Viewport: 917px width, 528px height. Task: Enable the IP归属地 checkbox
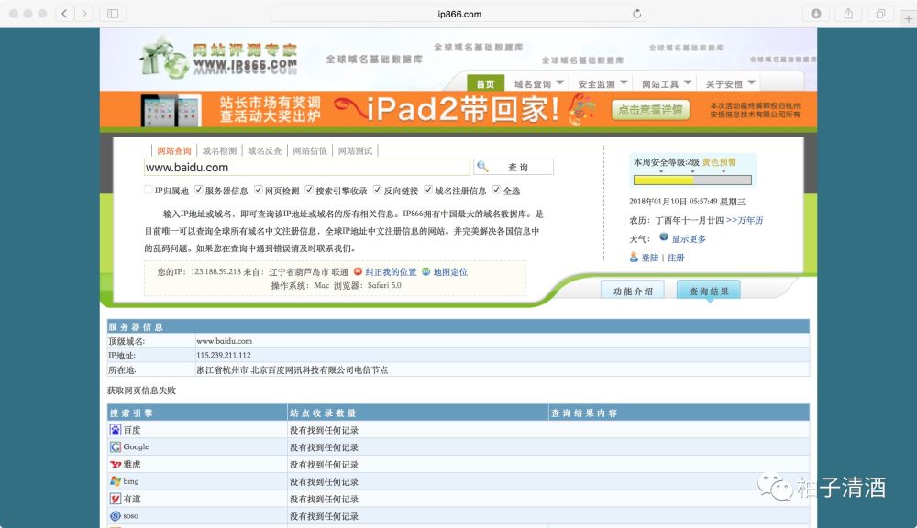click(149, 190)
